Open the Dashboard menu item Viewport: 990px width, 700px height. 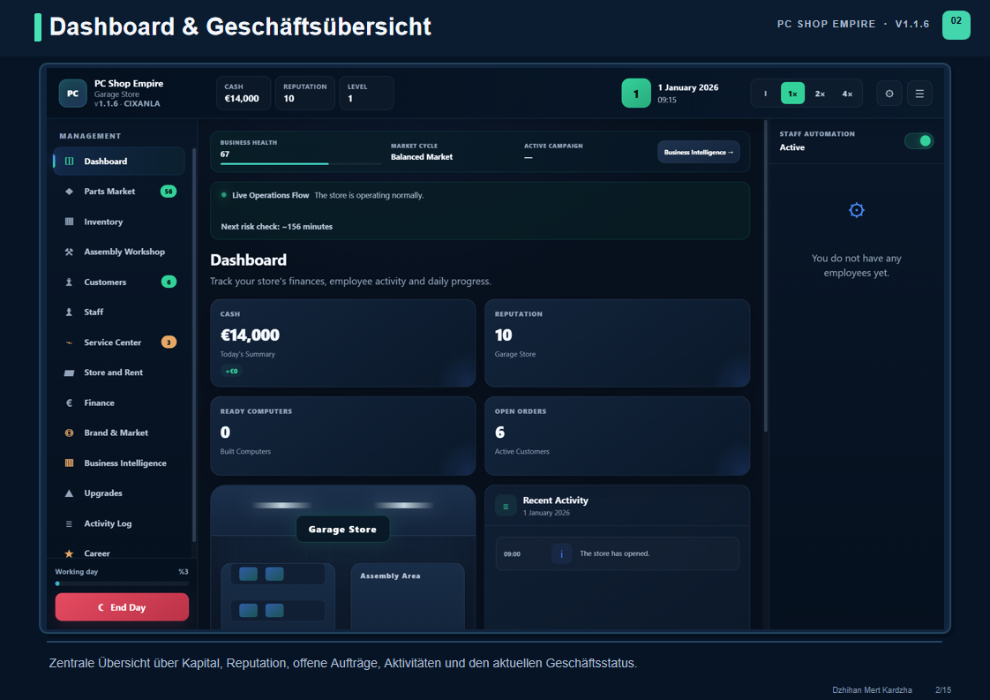[x=119, y=162]
